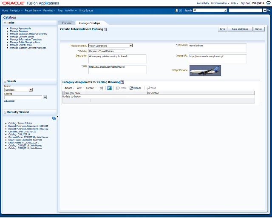Image resolution: width=272 pixels, height=218 pixels.
Task: Click the Save and Close button
Action: click(240, 29)
